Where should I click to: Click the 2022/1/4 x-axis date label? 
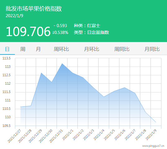[x=99, y=135]
